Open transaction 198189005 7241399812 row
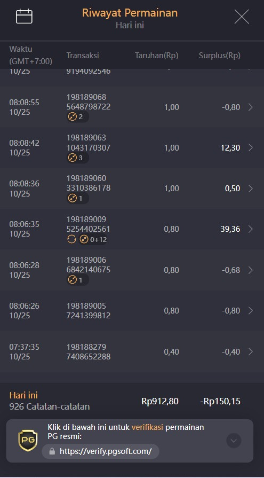 click(132, 311)
